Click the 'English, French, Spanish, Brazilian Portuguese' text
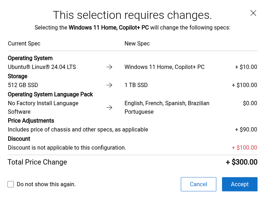Screen dimensions: 265x199 click(x=167, y=108)
